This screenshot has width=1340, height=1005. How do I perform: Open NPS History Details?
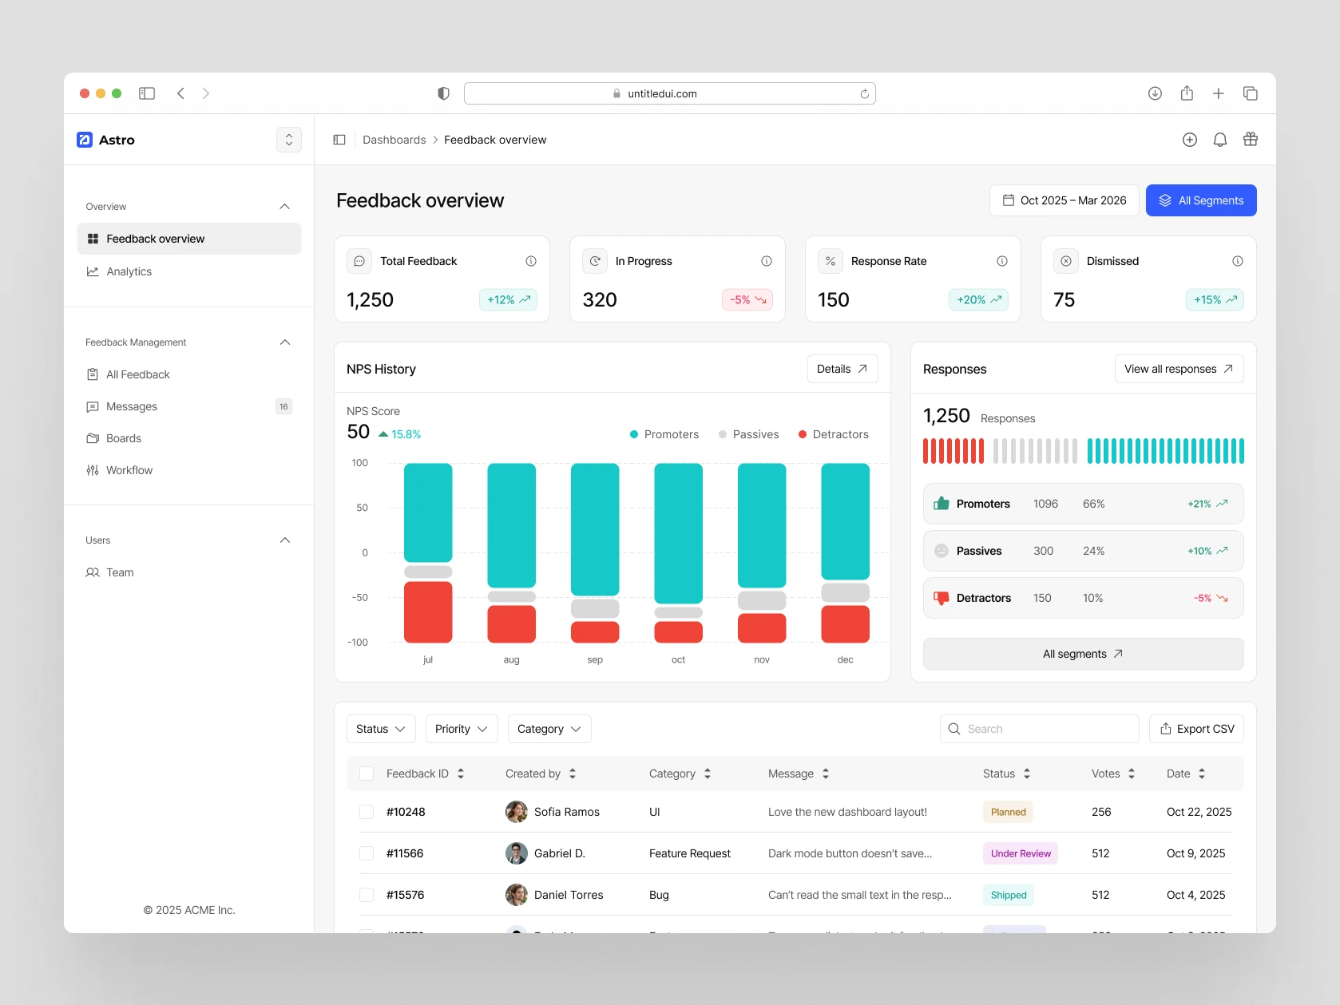coord(841,368)
